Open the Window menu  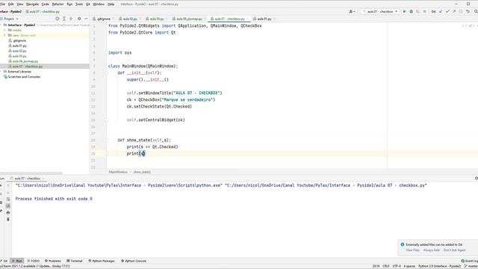pos(99,4)
